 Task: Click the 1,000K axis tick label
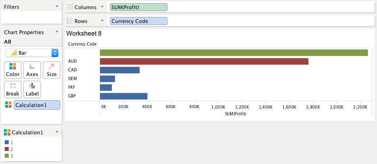coord(218,107)
